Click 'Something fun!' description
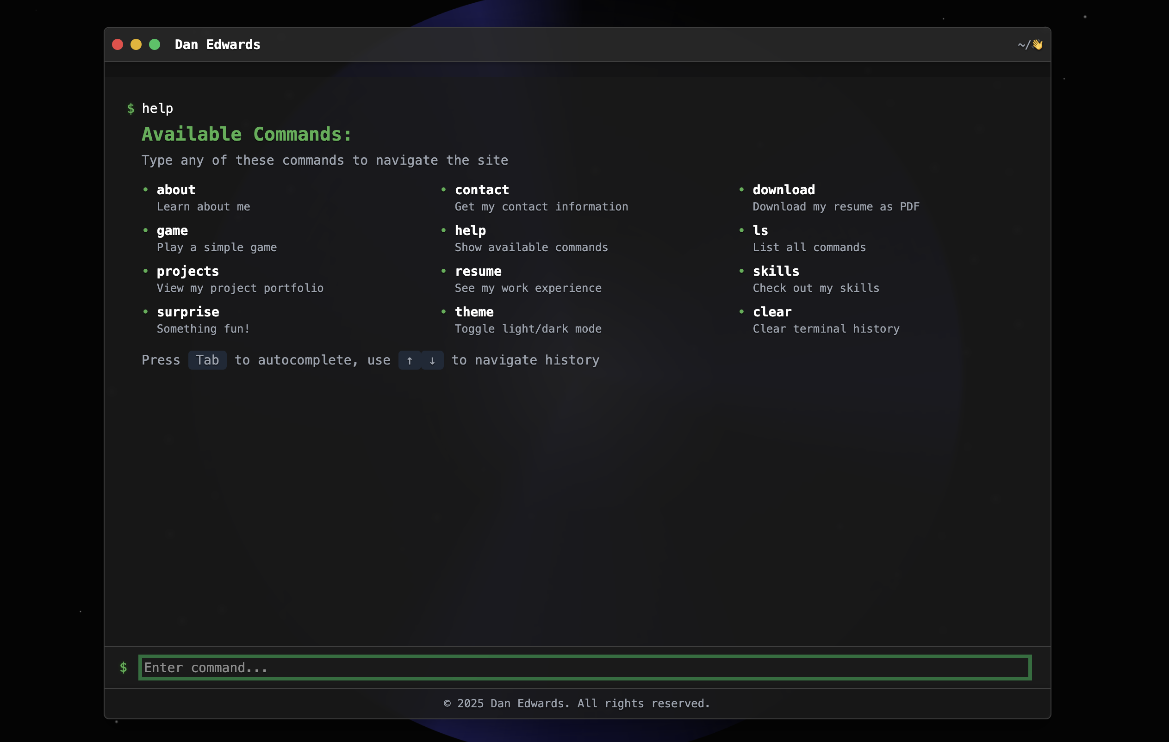 [x=203, y=329]
